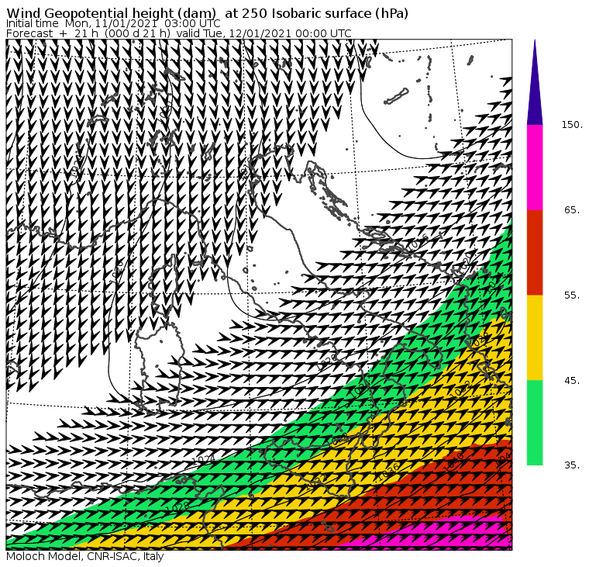Click the 'Forecast + 21 h' validity line
Screen dimensions: 589x567
(x=179, y=33)
